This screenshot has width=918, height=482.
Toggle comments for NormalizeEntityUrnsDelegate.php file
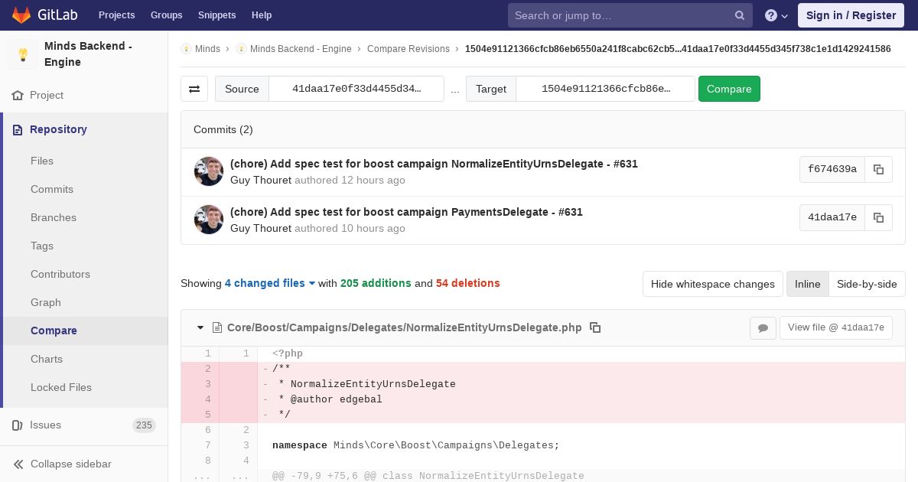763,328
